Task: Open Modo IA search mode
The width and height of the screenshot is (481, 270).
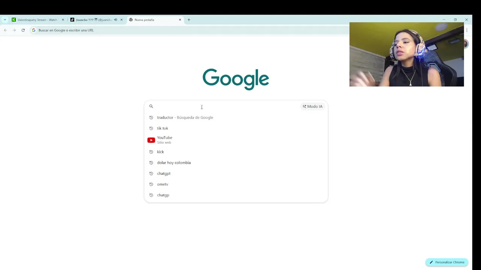Action: pyautogui.click(x=313, y=106)
